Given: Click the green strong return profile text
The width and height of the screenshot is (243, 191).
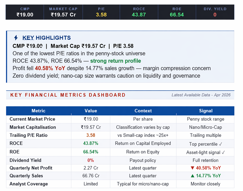Looking at the screenshot, I should pyautogui.click(x=116, y=61).
